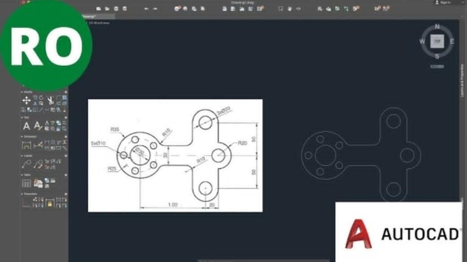Click the N direction on the ViewCube
Image resolution: width=467 pixels, height=262 pixels.
(x=437, y=26)
